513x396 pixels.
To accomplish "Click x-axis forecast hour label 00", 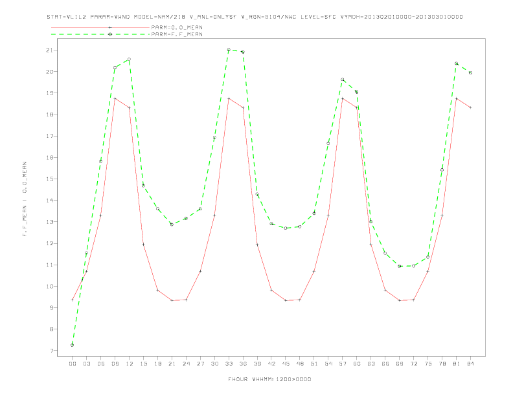I will (73, 364).
